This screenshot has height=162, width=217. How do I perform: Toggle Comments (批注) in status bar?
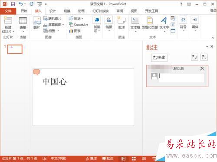(108, 159)
